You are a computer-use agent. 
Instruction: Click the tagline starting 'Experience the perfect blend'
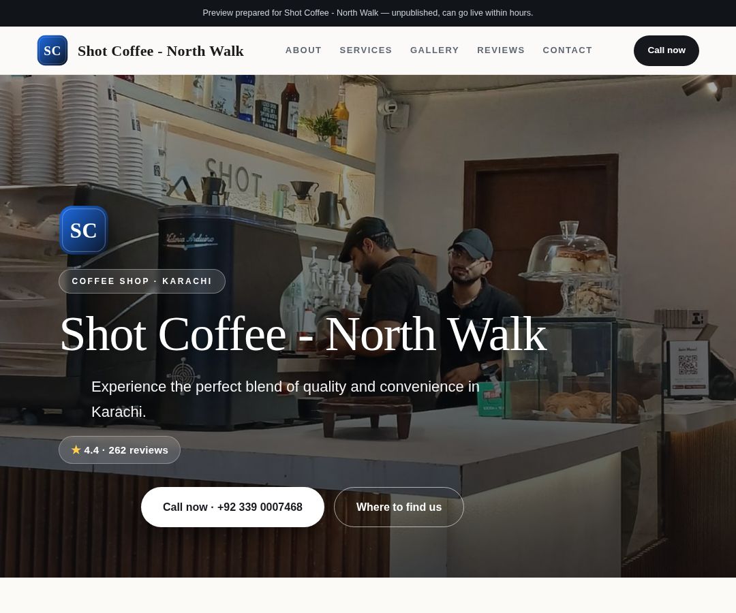(x=286, y=399)
